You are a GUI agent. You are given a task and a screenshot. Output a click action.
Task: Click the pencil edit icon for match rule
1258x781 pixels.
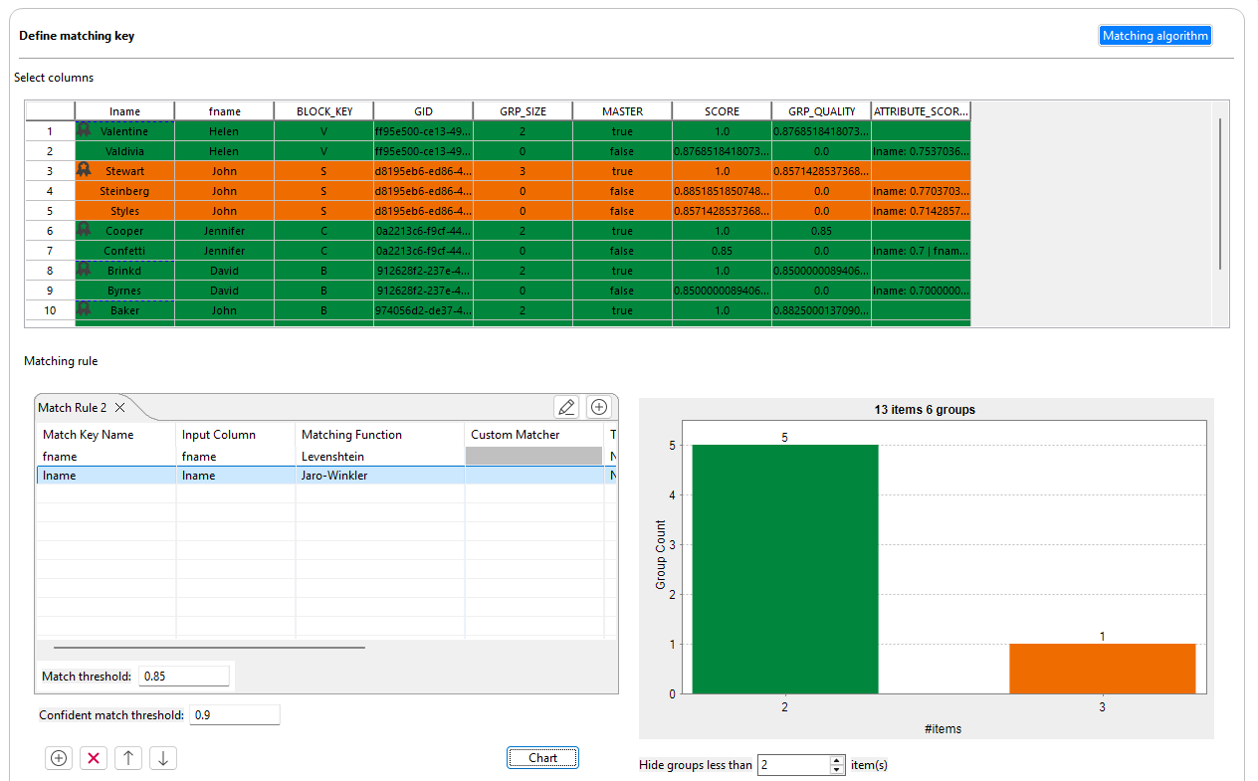[566, 406]
